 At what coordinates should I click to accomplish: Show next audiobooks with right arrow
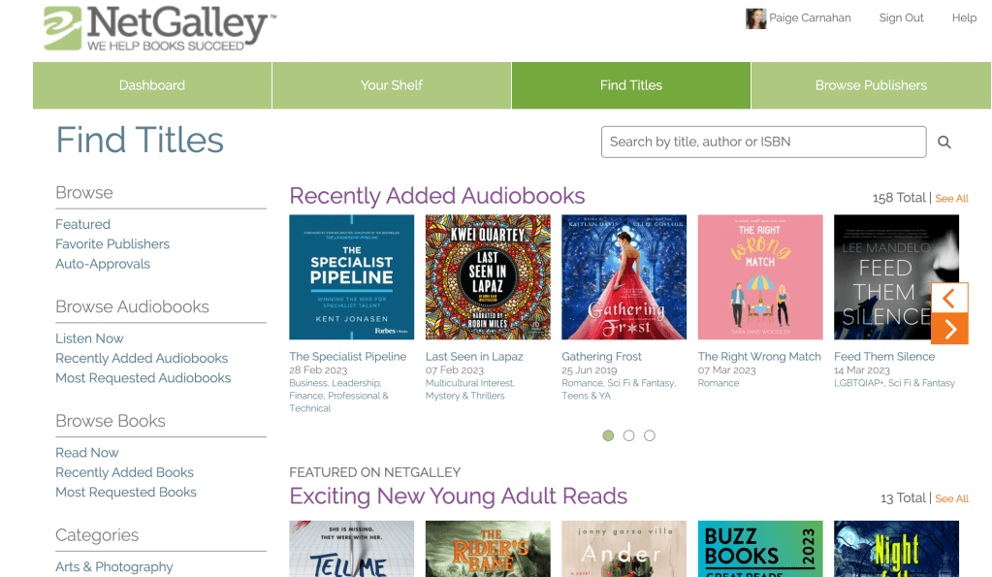949,329
